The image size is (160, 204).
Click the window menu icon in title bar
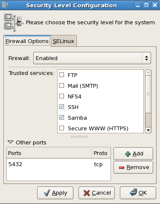[5, 5]
